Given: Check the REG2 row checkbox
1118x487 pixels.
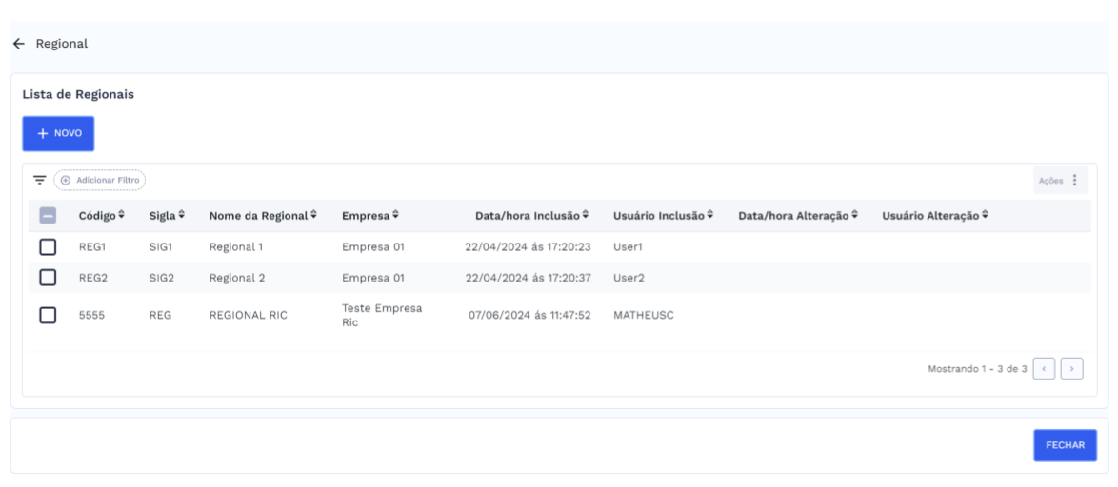Looking at the screenshot, I should (x=48, y=278).
